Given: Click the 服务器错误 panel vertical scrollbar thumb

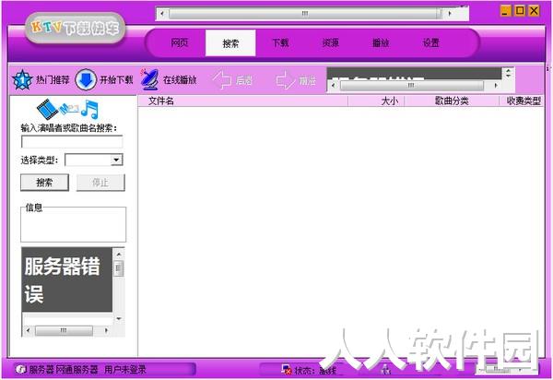Looking at the screenshot, I should (x=119, y=268).
